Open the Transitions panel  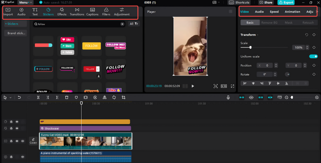coord(77,12)
